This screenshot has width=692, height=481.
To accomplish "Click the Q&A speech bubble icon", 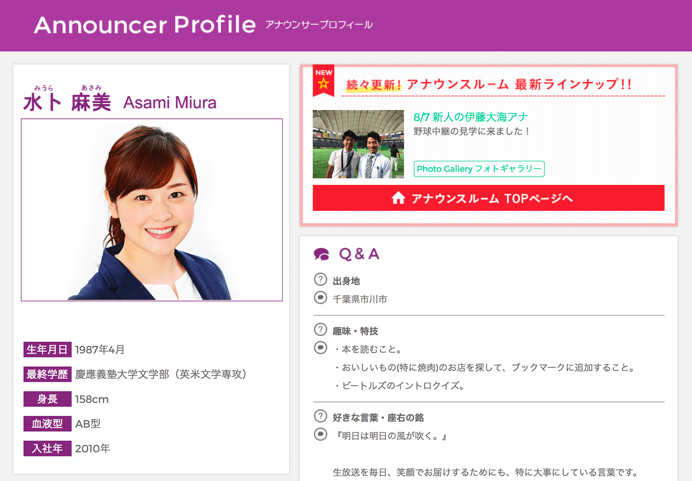I will click(322, 254).
